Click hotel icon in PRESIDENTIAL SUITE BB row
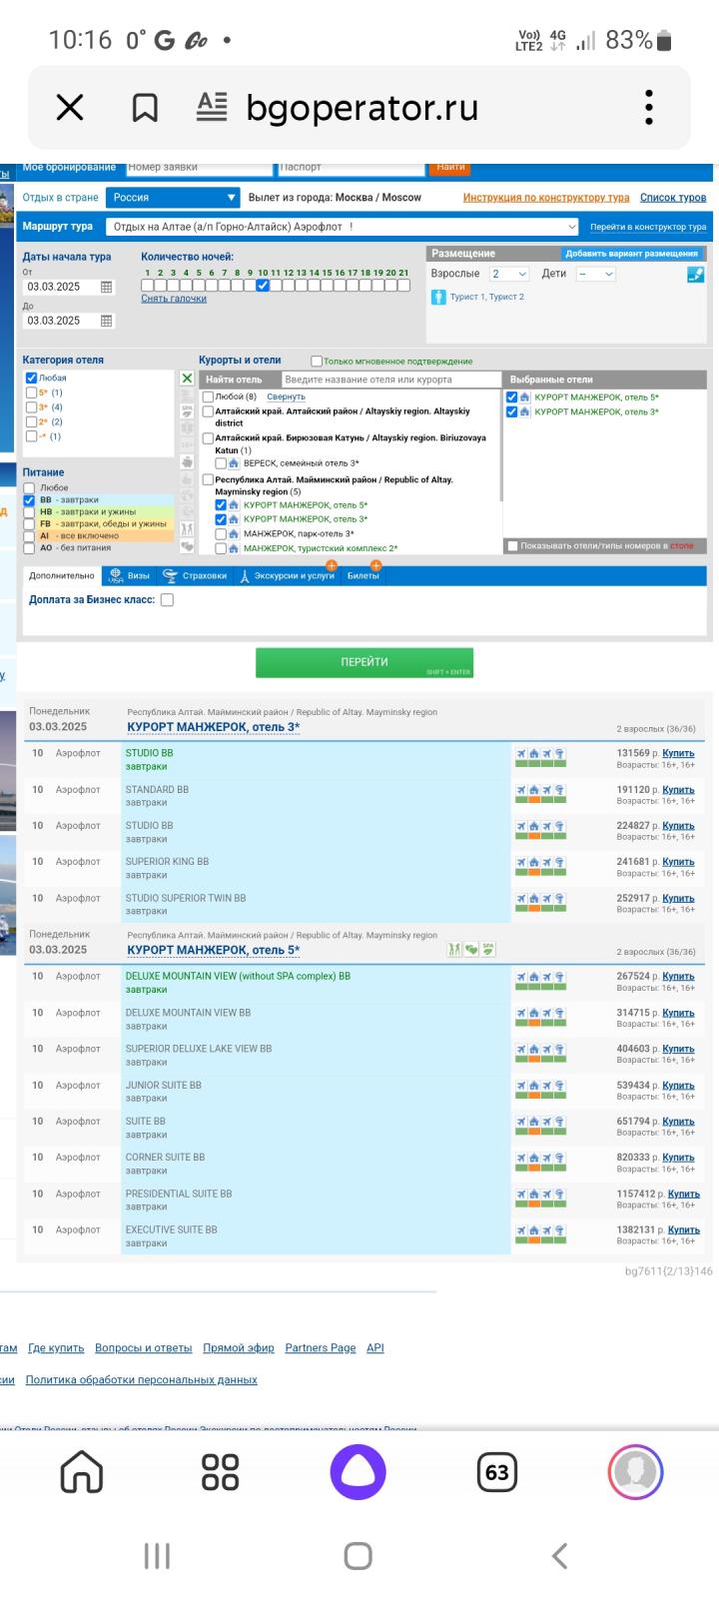The width and height of the screenshot is (719, 1598). click(534, 1195)
